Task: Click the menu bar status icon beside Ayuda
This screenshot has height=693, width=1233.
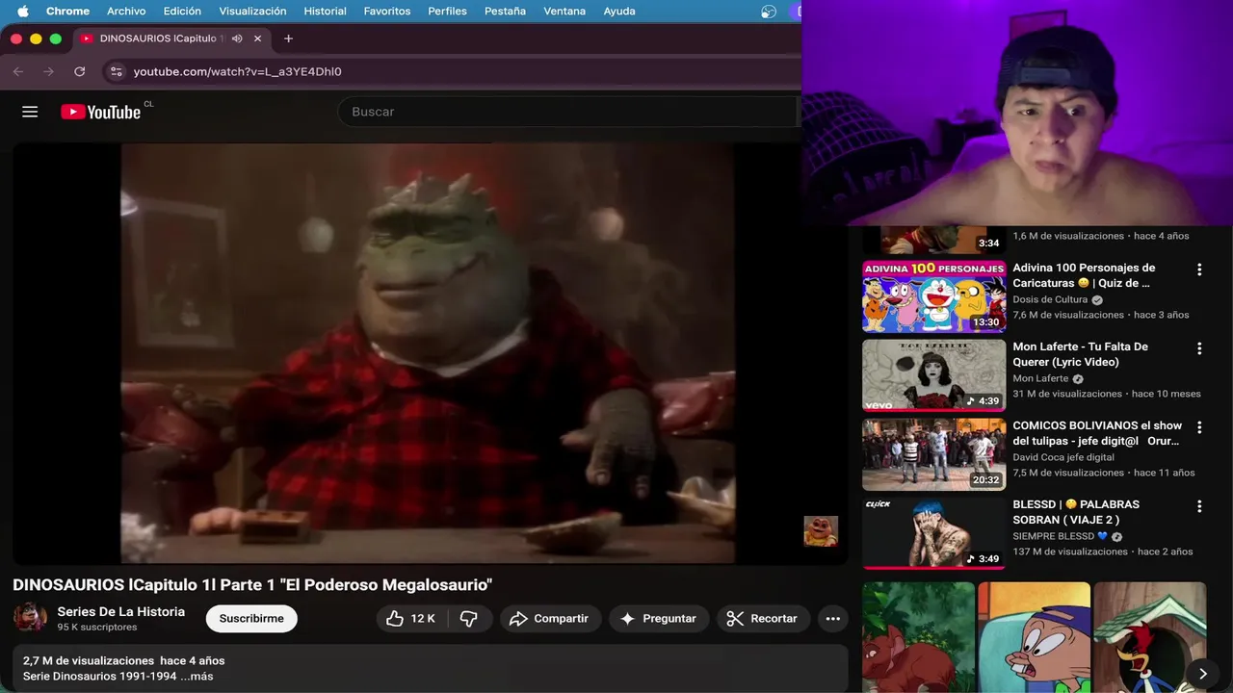Action: coord(768,12)
